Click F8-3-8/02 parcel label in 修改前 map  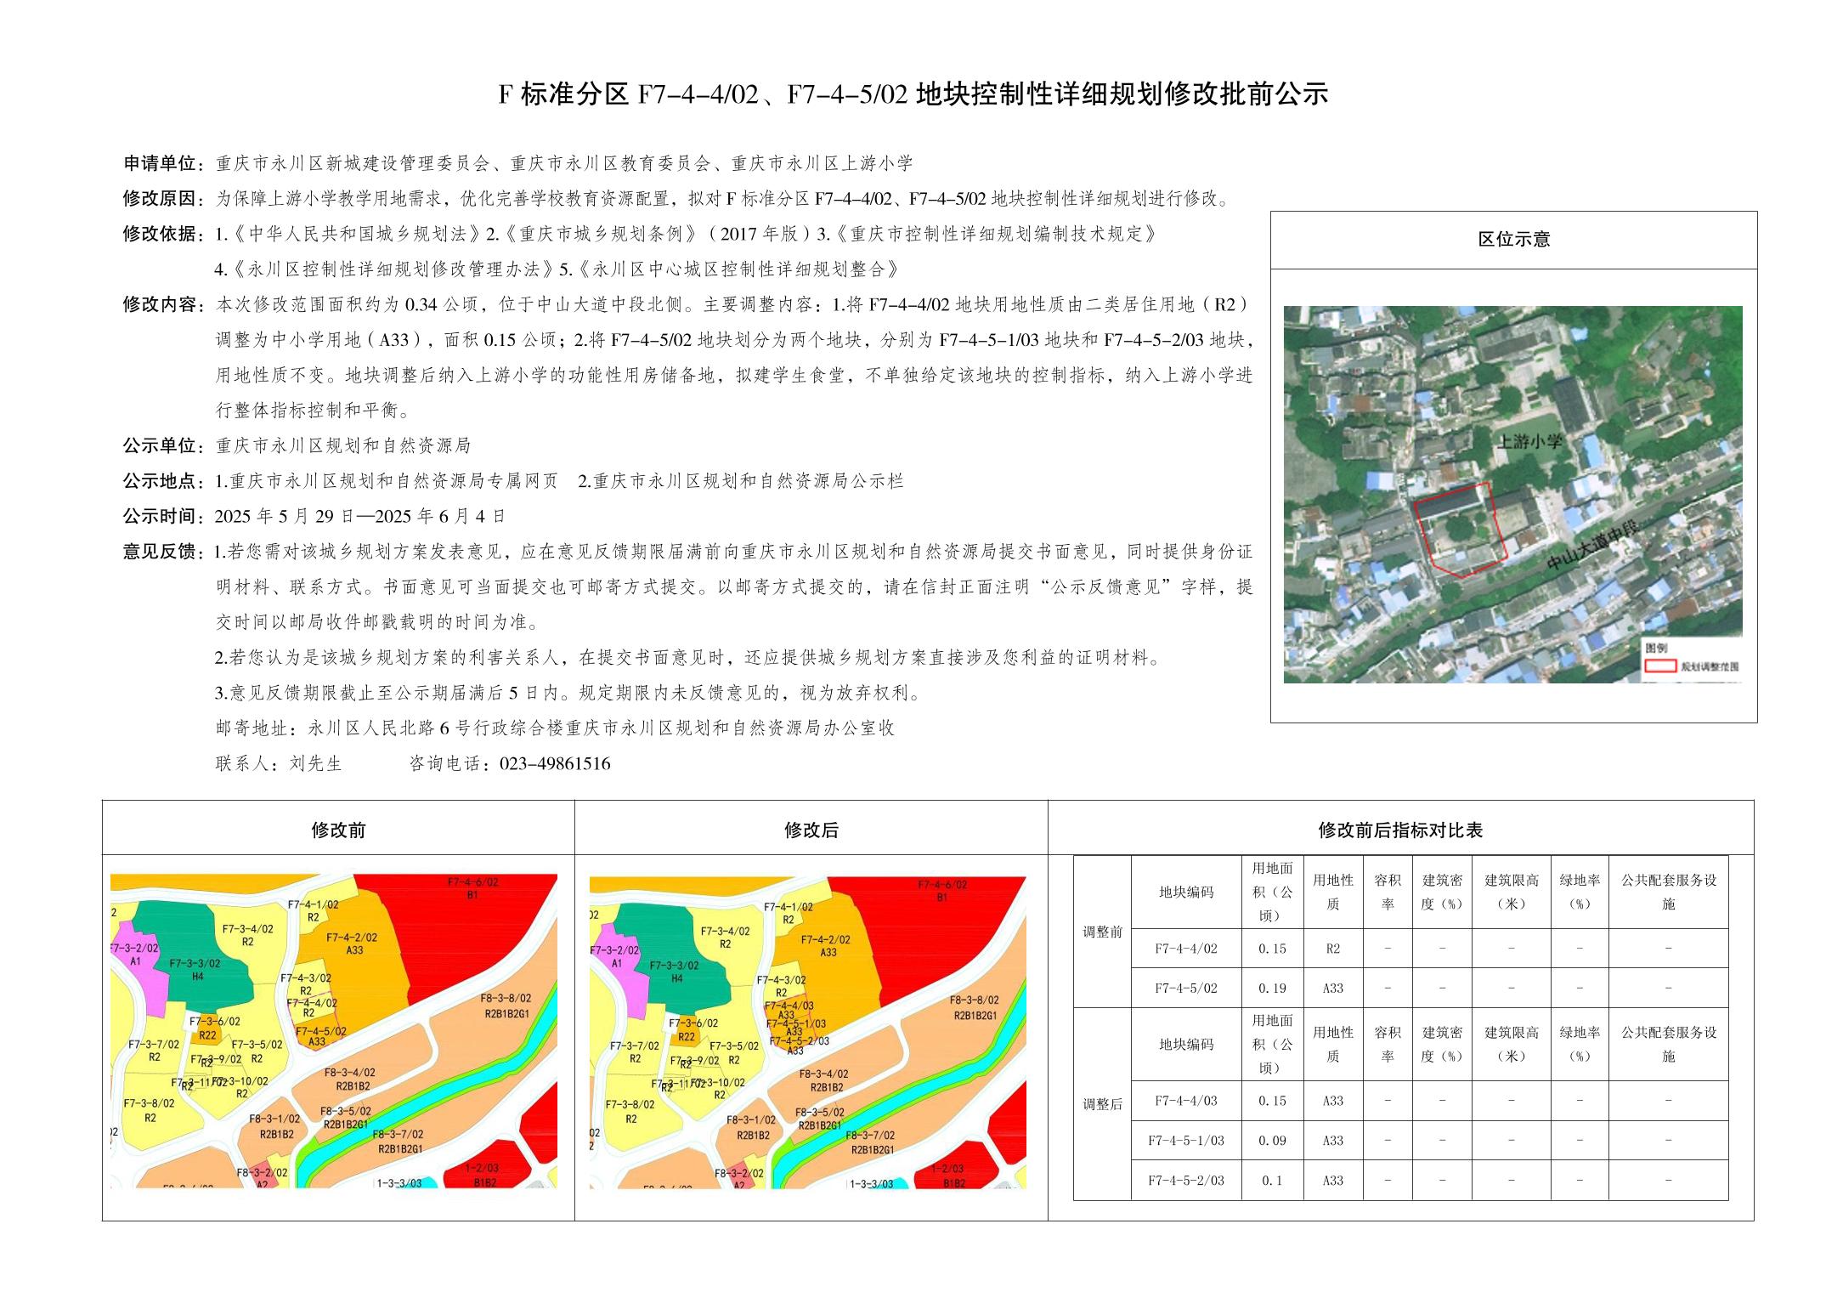click(x=506, y=1006)
